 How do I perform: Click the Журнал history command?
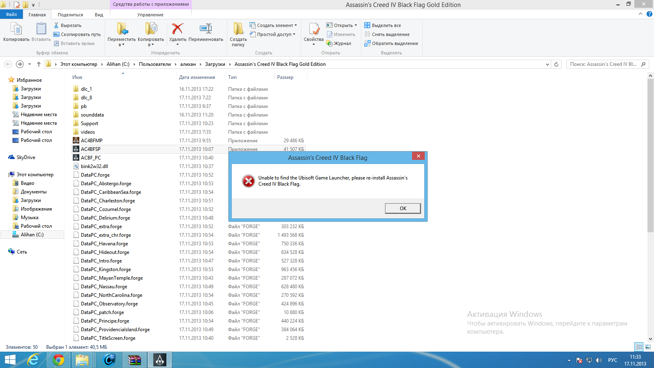pyautogui.click(x=338, y=43)
